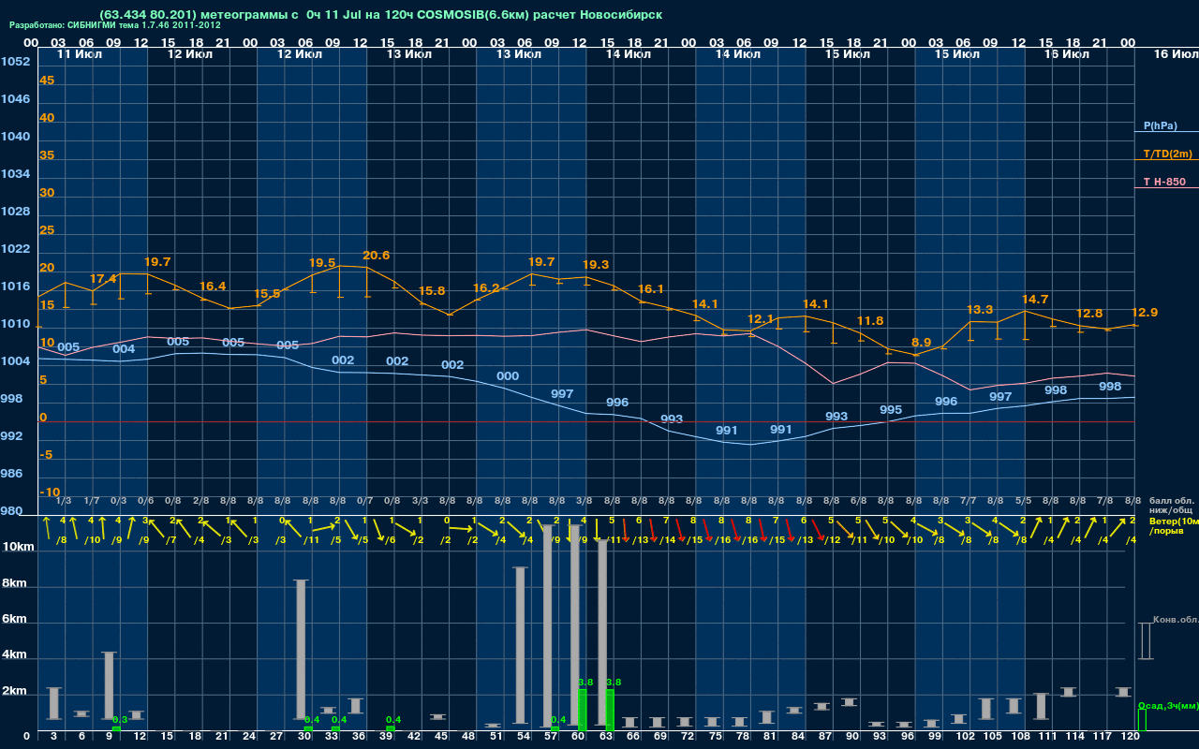Click the /14 wind gust value
Image resolution: width=1199 pixels, height=749 pixels.
(x=667, y=540)
